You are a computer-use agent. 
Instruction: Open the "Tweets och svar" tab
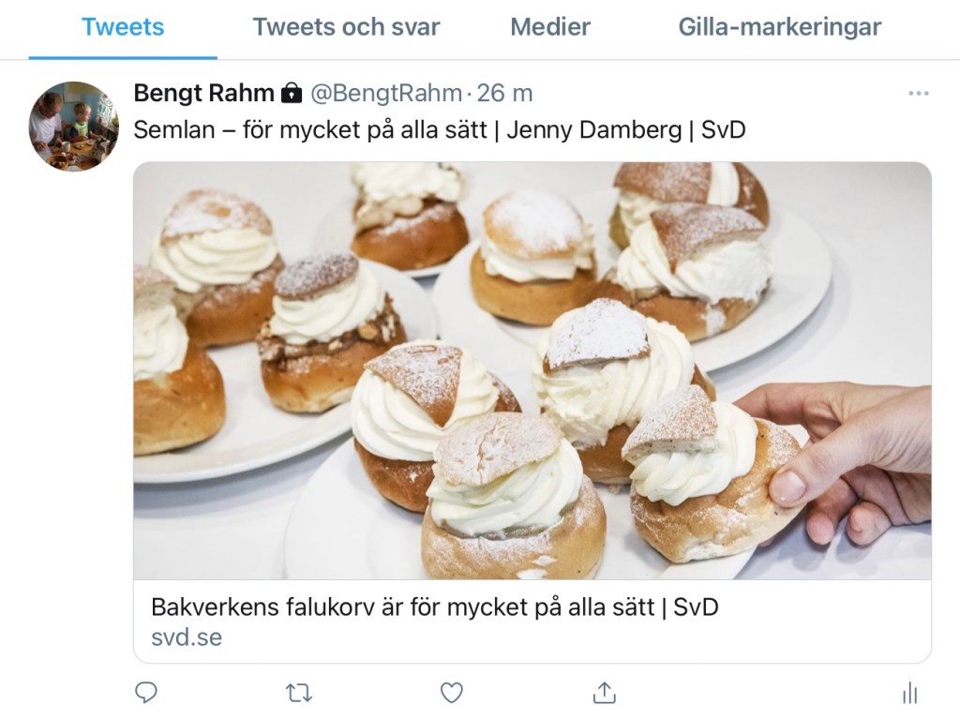pyautogui.click(x=346, y=27)
